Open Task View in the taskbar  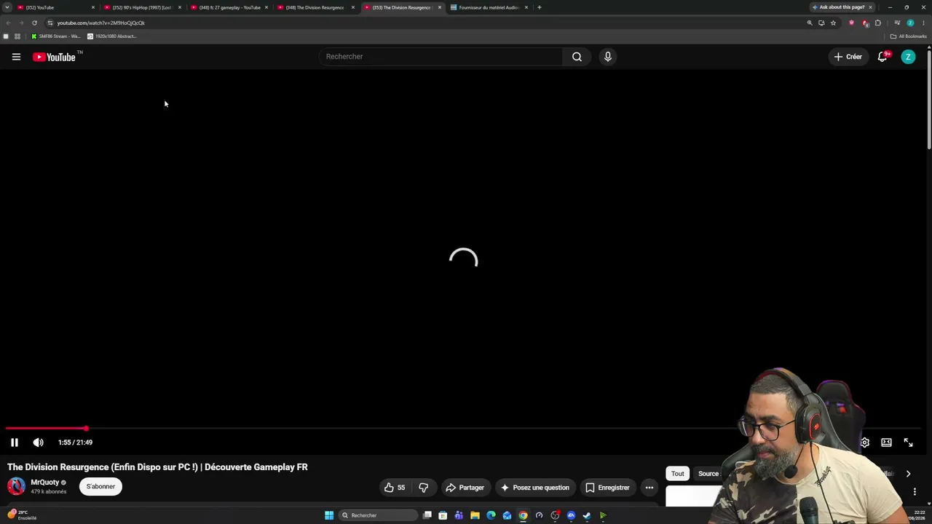click(427, 515)
